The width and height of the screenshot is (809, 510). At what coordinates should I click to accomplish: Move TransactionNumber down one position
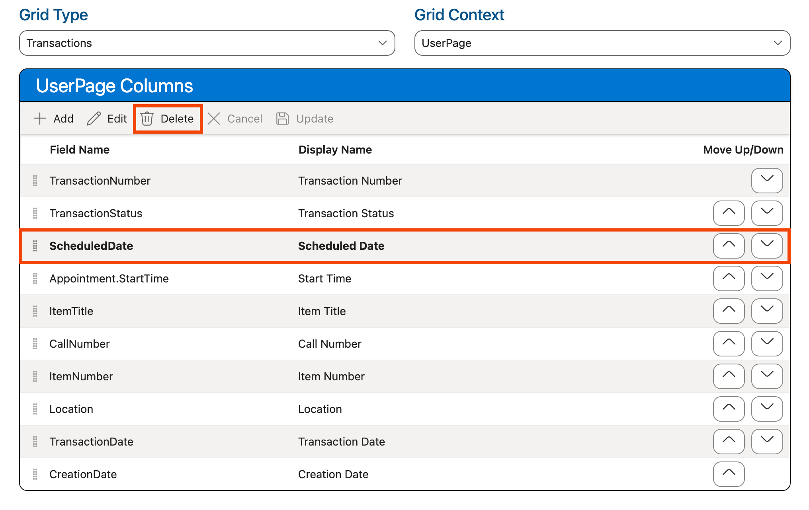click(x=767, y=181)
